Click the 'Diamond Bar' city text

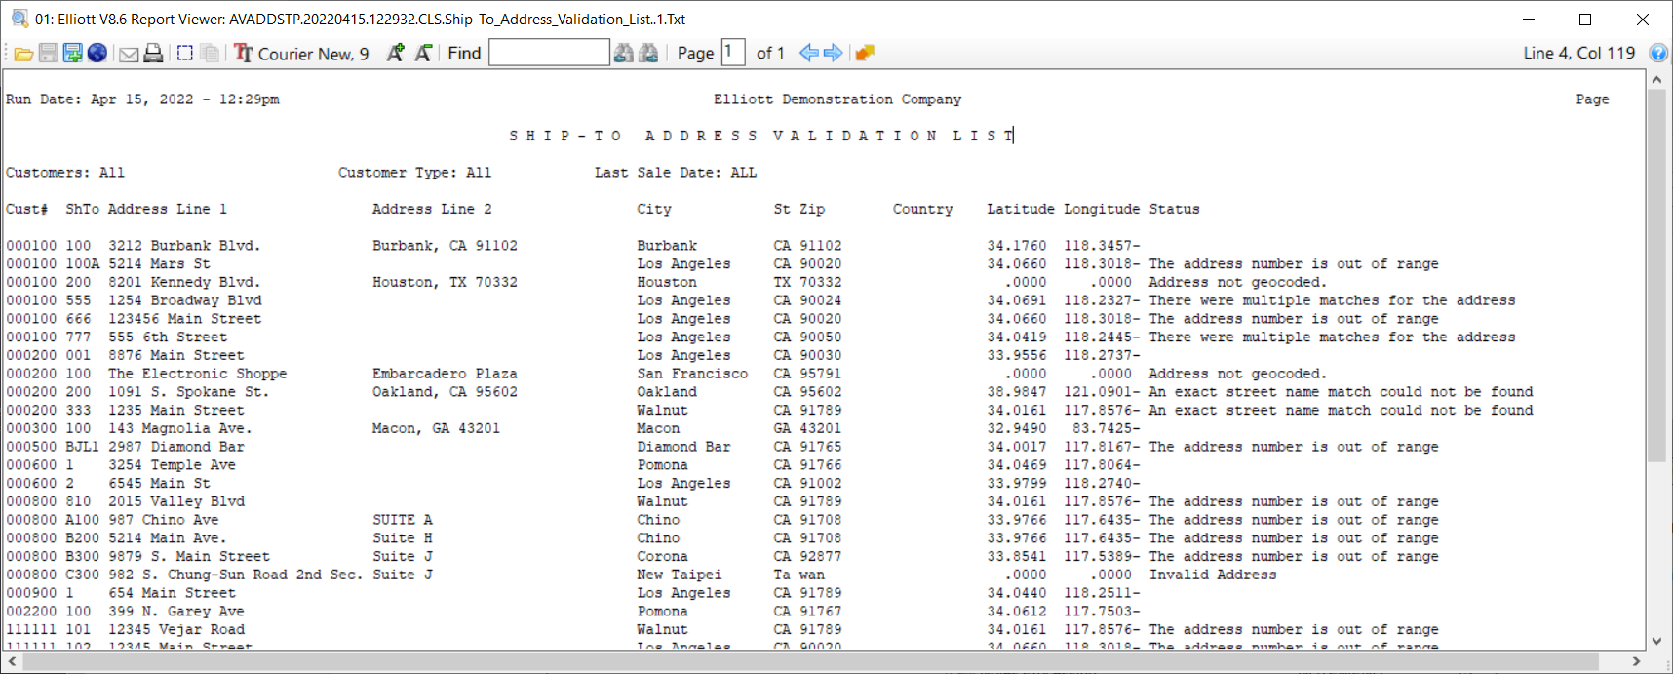tap(683, 447)
